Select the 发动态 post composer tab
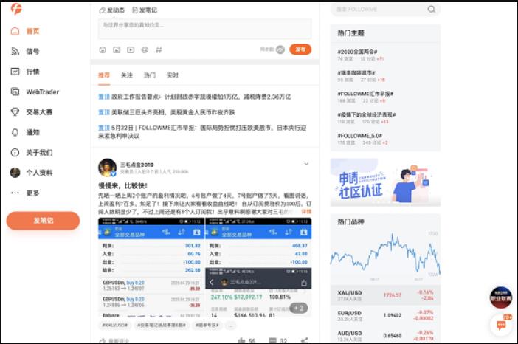This screenshot has width=518, height=344. (112, 10)
